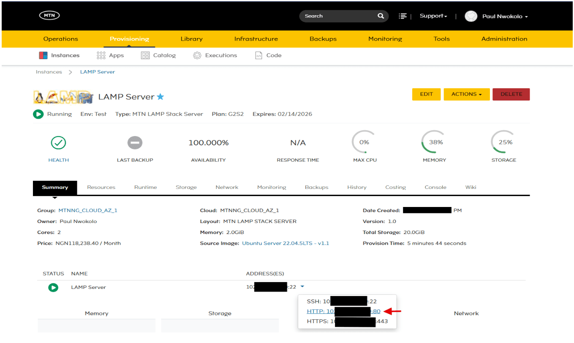
Task: Click the Storage 25% gauge
Action: [x=504, y=143]
